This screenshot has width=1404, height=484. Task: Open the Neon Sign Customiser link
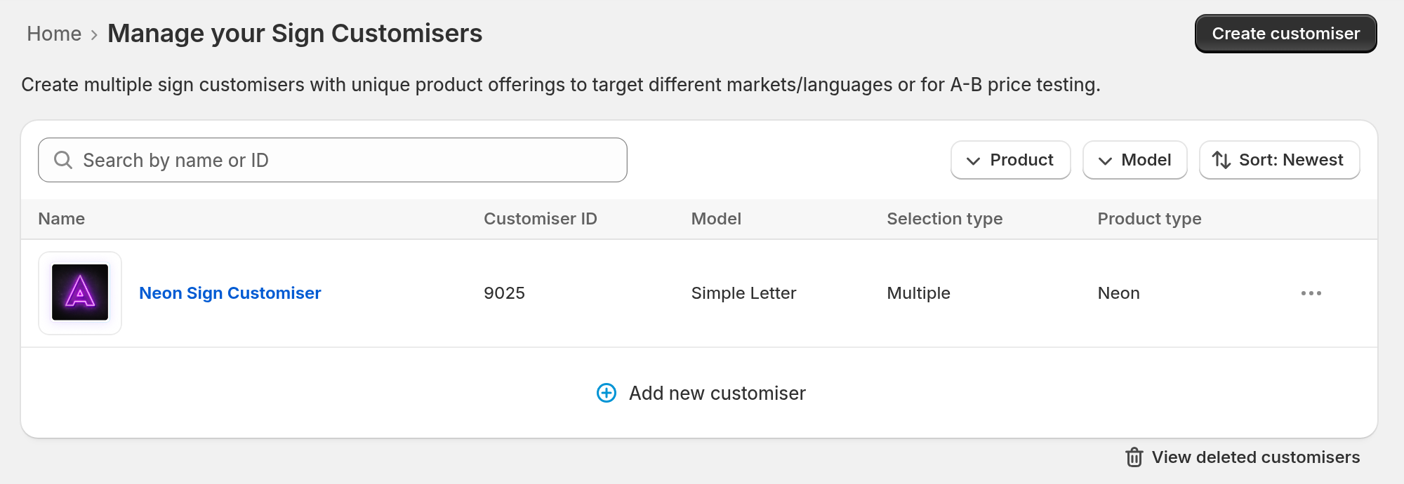(230, 293)
